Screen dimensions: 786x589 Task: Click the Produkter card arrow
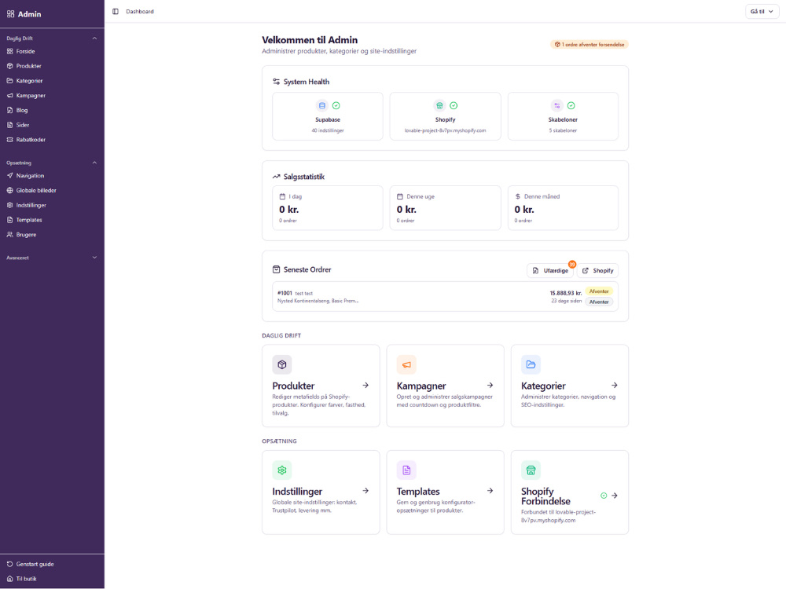point(365,385)
